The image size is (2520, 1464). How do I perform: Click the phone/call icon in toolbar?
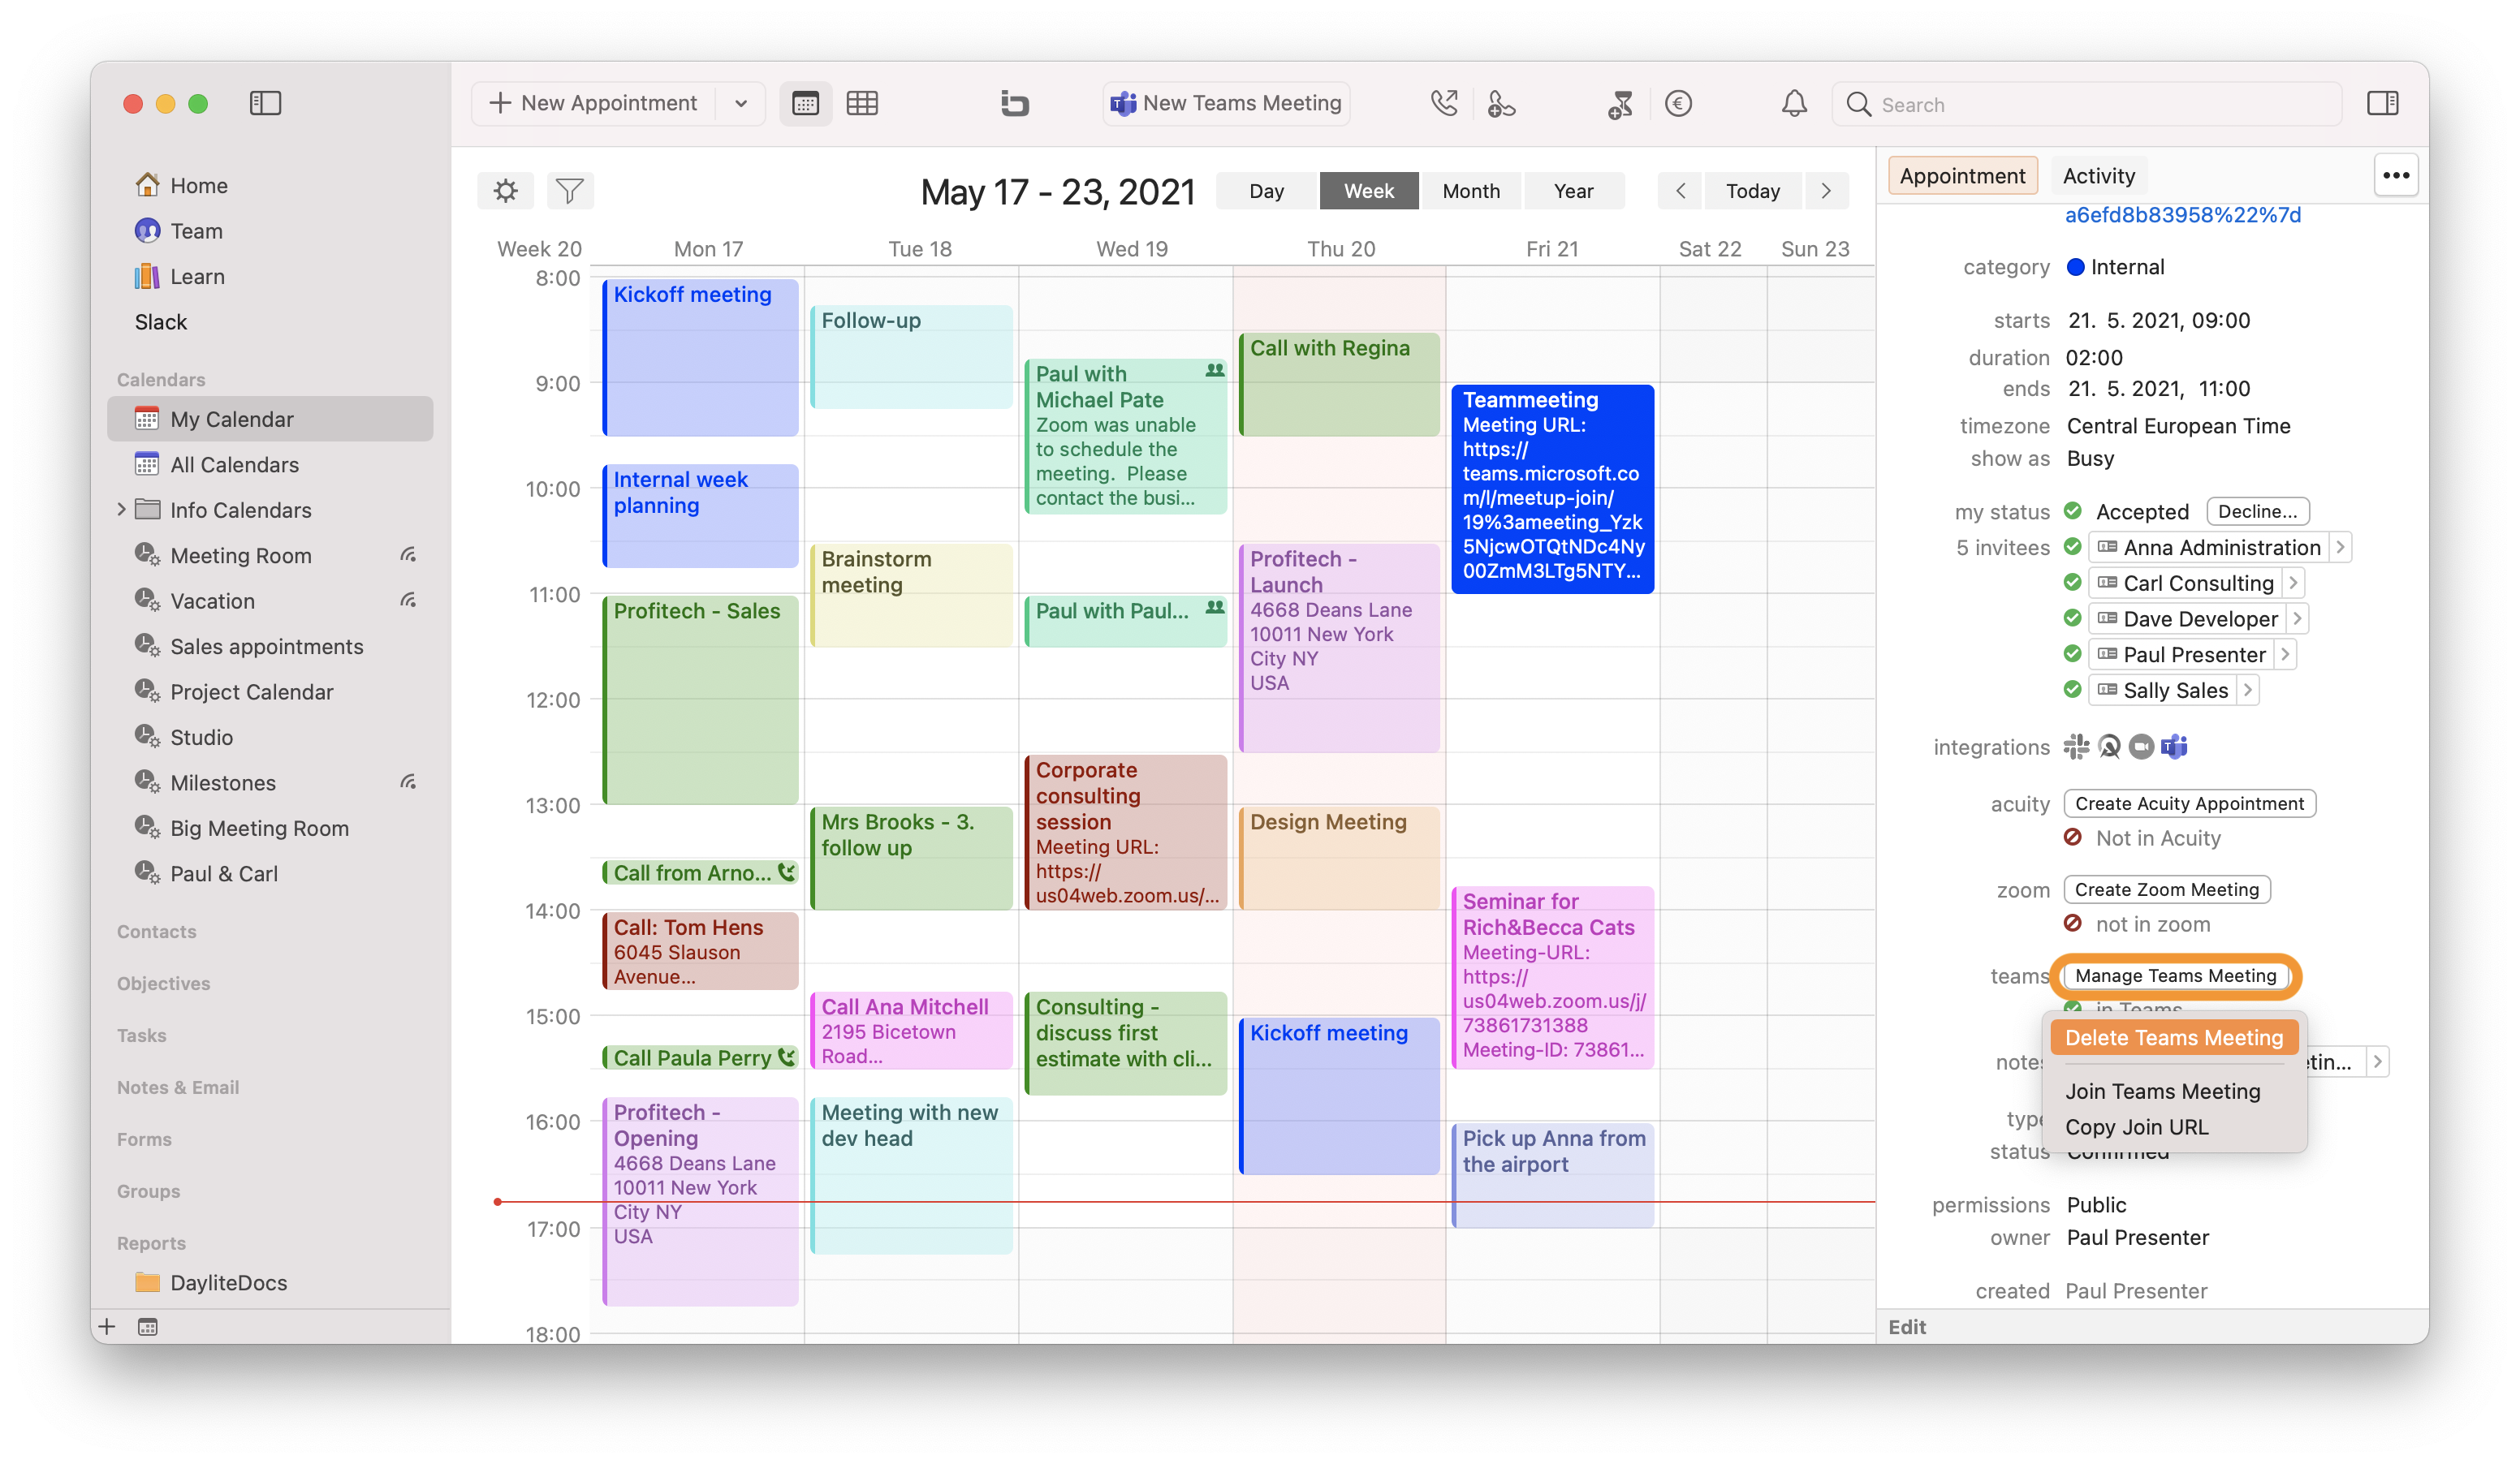(1443, 103)
